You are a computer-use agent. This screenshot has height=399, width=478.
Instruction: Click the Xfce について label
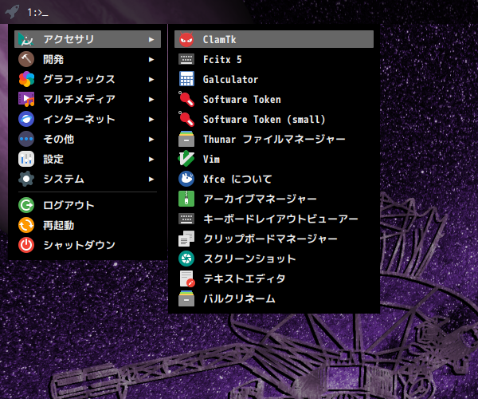click(x=237, y=179)
